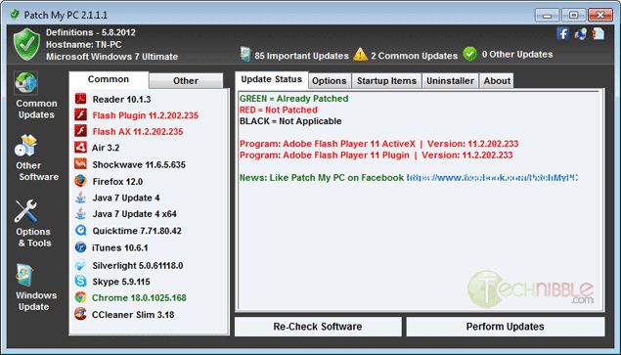This screenshot has height=355, width=621.
Task: Select the Java 7 Update 4 text entry
Action: 126,198
